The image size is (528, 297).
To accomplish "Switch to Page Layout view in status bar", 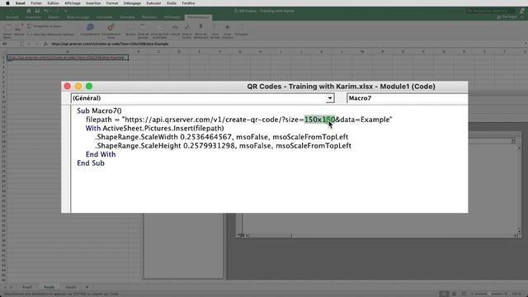I will point(454,294).
